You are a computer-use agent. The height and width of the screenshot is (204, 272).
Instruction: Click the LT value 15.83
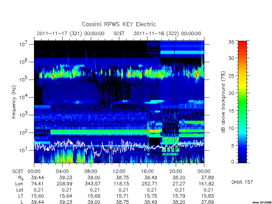pyautogui.click(x=207, y=196)
